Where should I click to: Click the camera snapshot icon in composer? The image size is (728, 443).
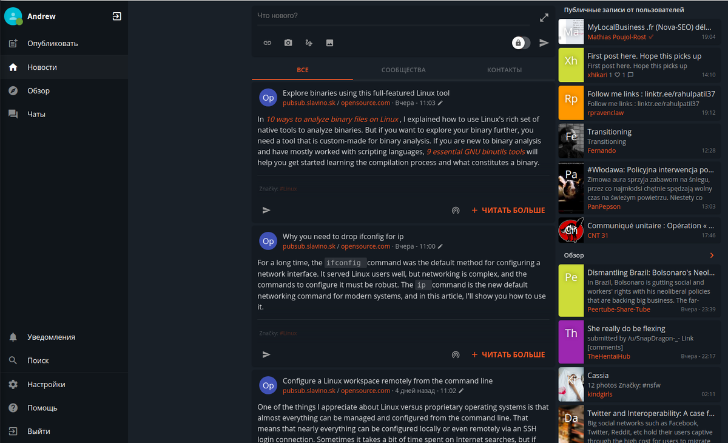288,42
